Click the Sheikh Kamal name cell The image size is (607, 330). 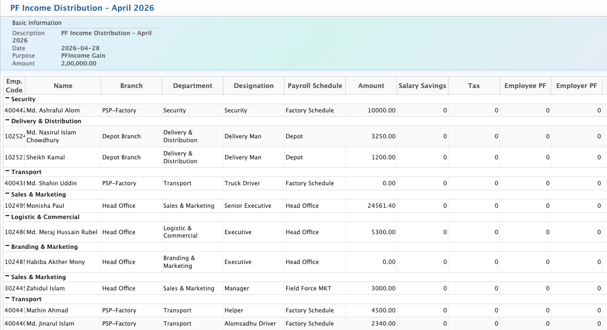pos(45,157)
